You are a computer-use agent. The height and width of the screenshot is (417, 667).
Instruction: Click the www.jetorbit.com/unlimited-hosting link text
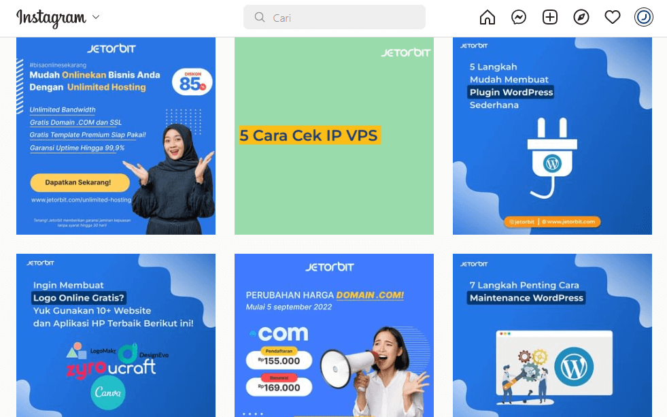click(x=81, y=199)
